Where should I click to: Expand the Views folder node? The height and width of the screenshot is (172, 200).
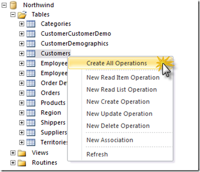click(x=13, y=153)
